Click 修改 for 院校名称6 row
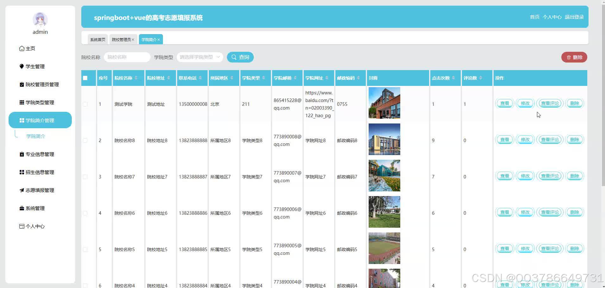Screen dimensions: 605x288 [525, 212]
